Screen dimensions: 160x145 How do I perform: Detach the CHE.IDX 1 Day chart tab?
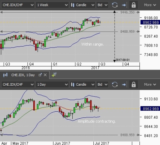click(40, 75)
